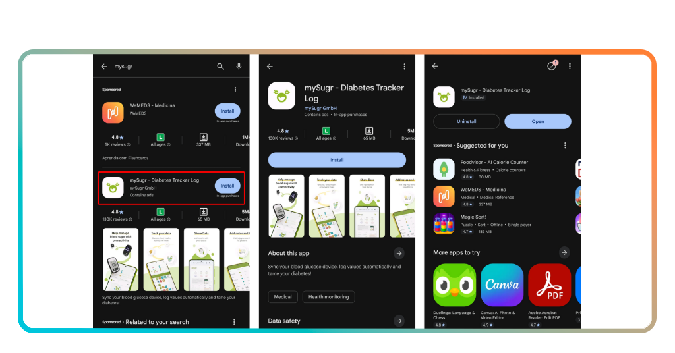Viewport: 675px width, 353px height.
Task: Select the Health monitoring tag chip
Action: click(x=328, y=297)
